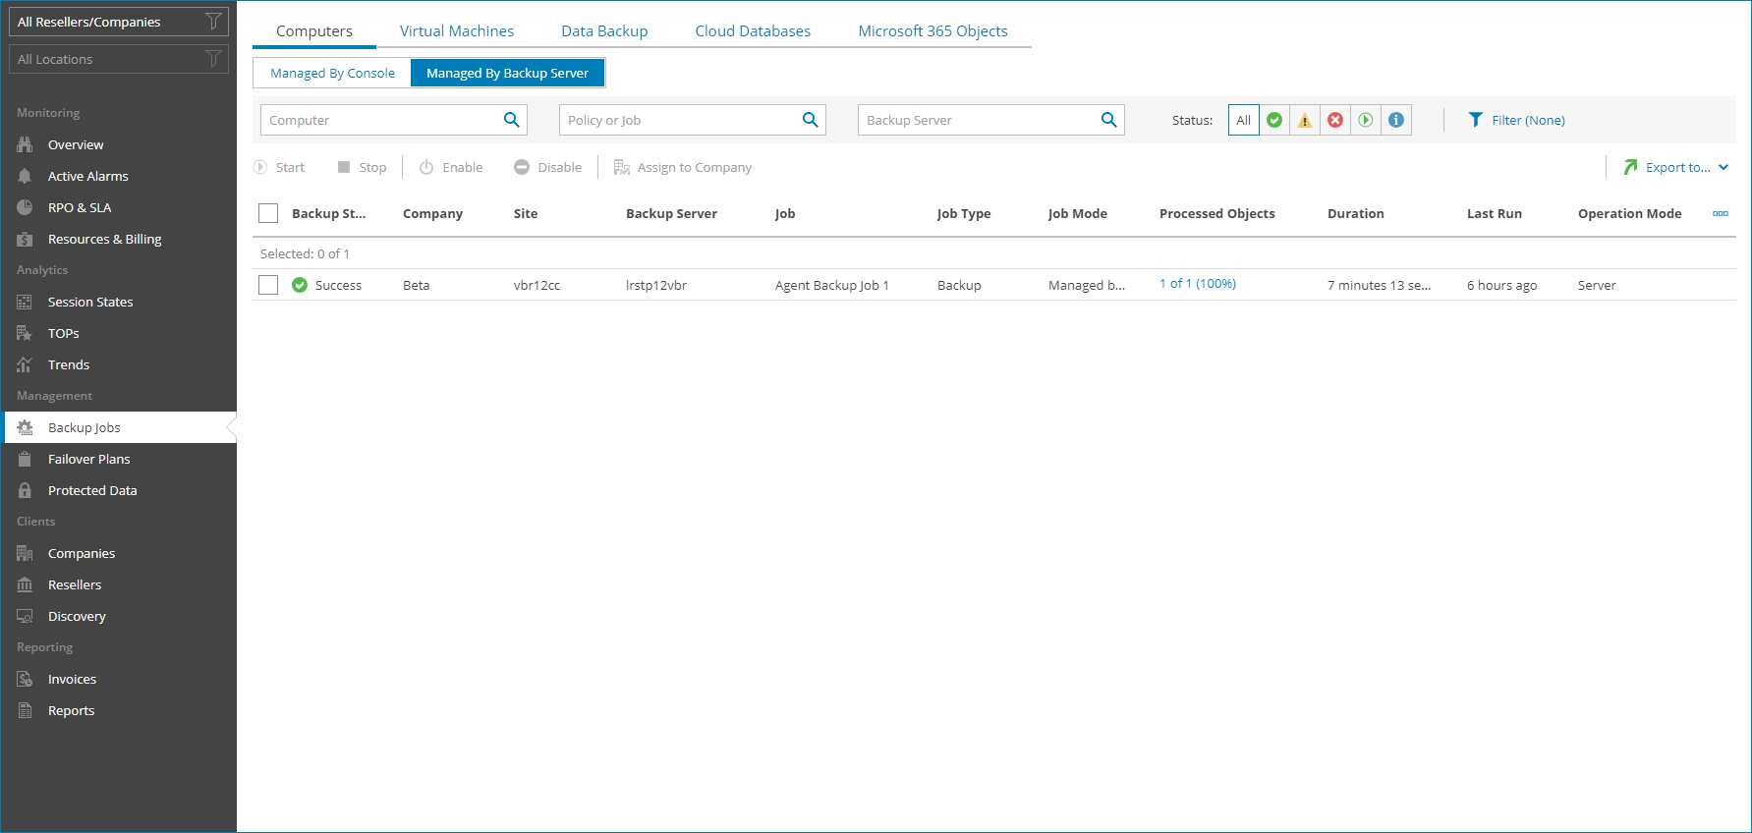Open the Companies list
Image resolution: width=1752 pixels, height=833 pixels.
82,553
